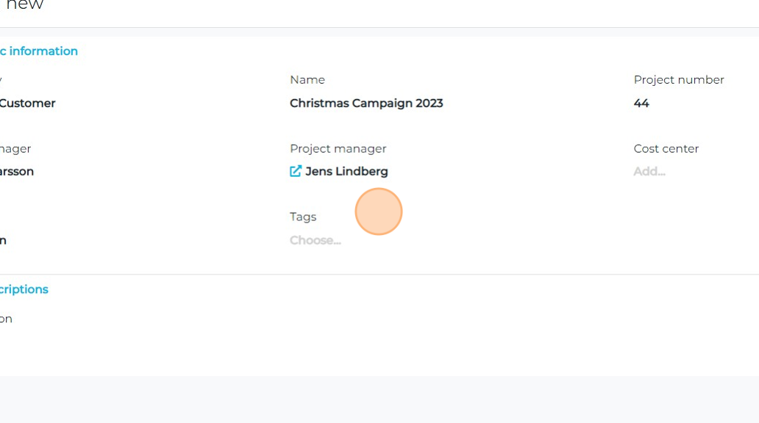Click the Project number label
759x423 pixels.
click(x=679, y=80)
